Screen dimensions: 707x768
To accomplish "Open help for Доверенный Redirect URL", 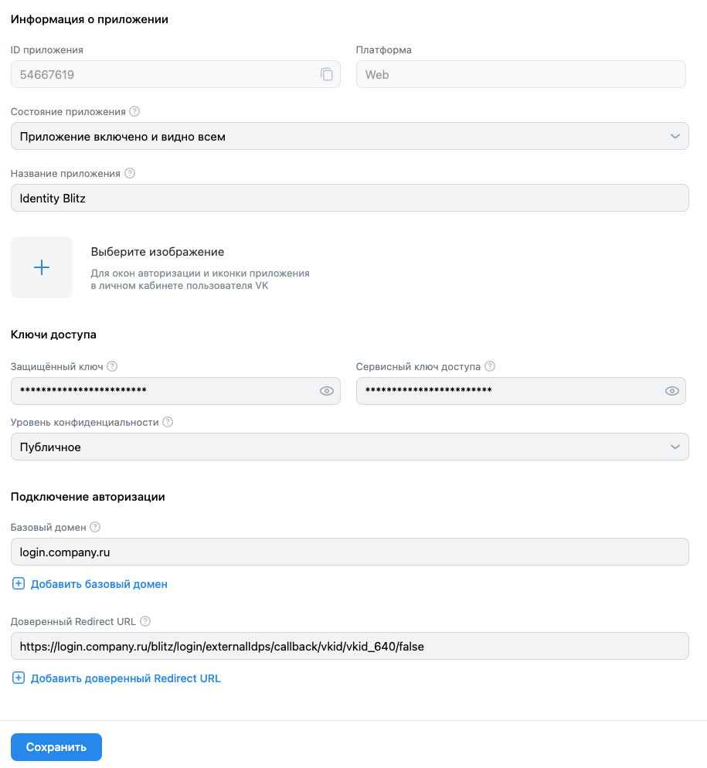I will 145,620.
